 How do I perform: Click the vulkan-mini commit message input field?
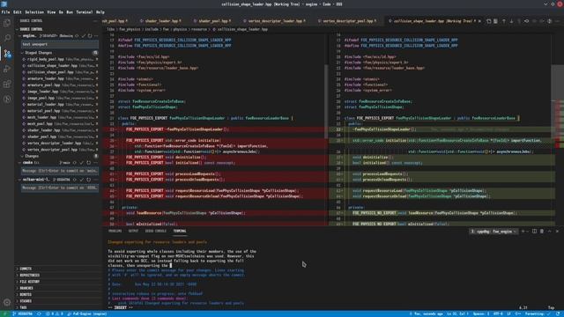pyautogui.click(x=60, y=188)
